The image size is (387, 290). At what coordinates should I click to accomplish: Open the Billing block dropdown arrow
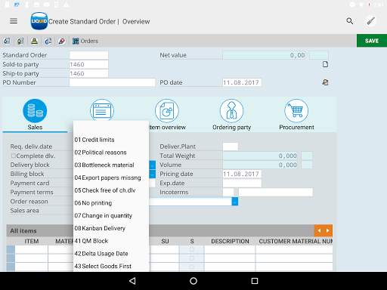click(153, 174)
